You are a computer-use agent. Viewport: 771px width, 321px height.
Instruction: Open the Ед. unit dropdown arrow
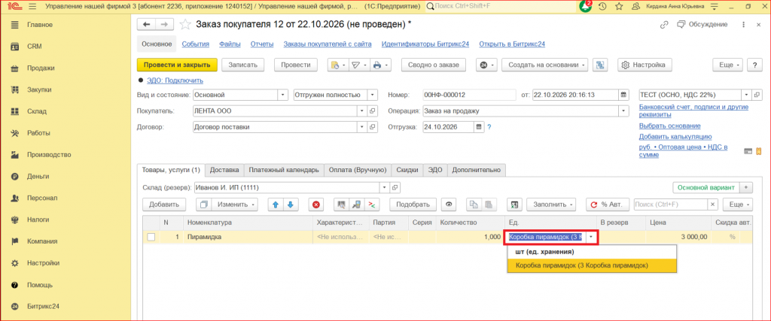tap(591, 237)
